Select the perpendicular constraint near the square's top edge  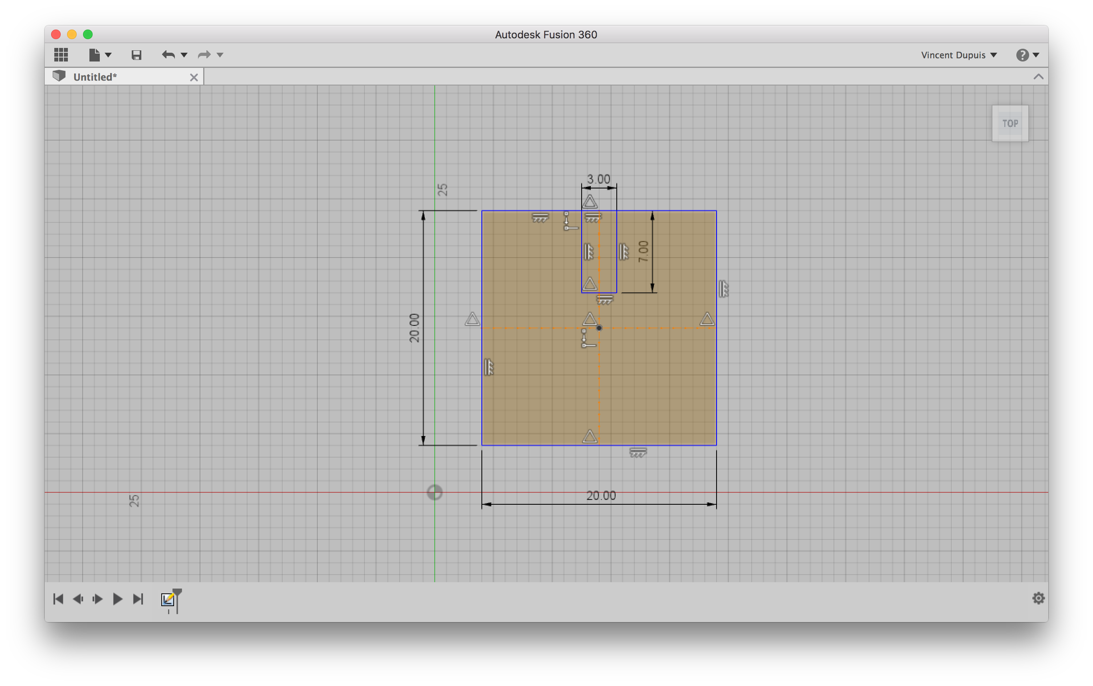(571, 221)
